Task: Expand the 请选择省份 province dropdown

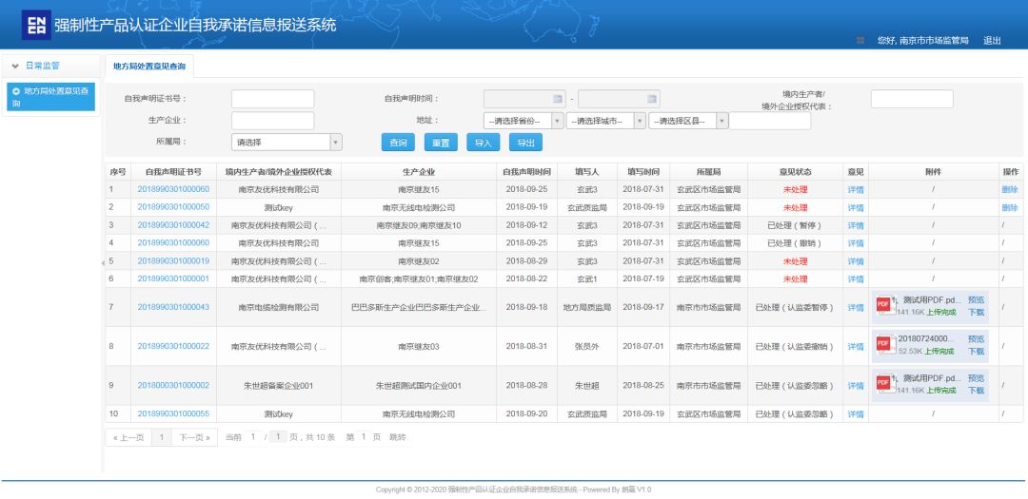Action: click(556, 121)
